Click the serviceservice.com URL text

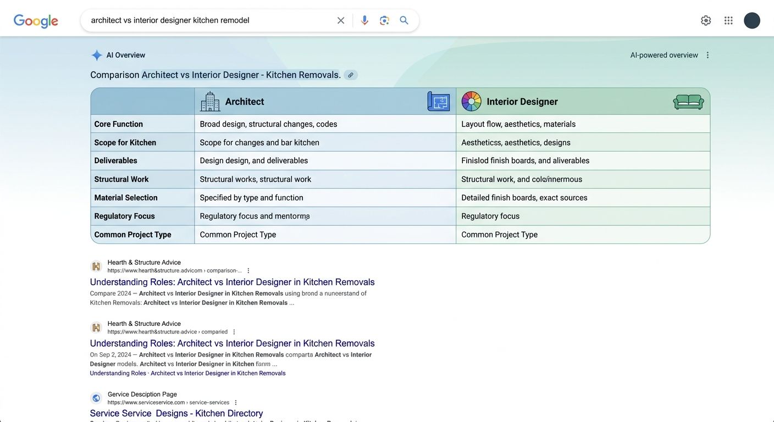168,403
